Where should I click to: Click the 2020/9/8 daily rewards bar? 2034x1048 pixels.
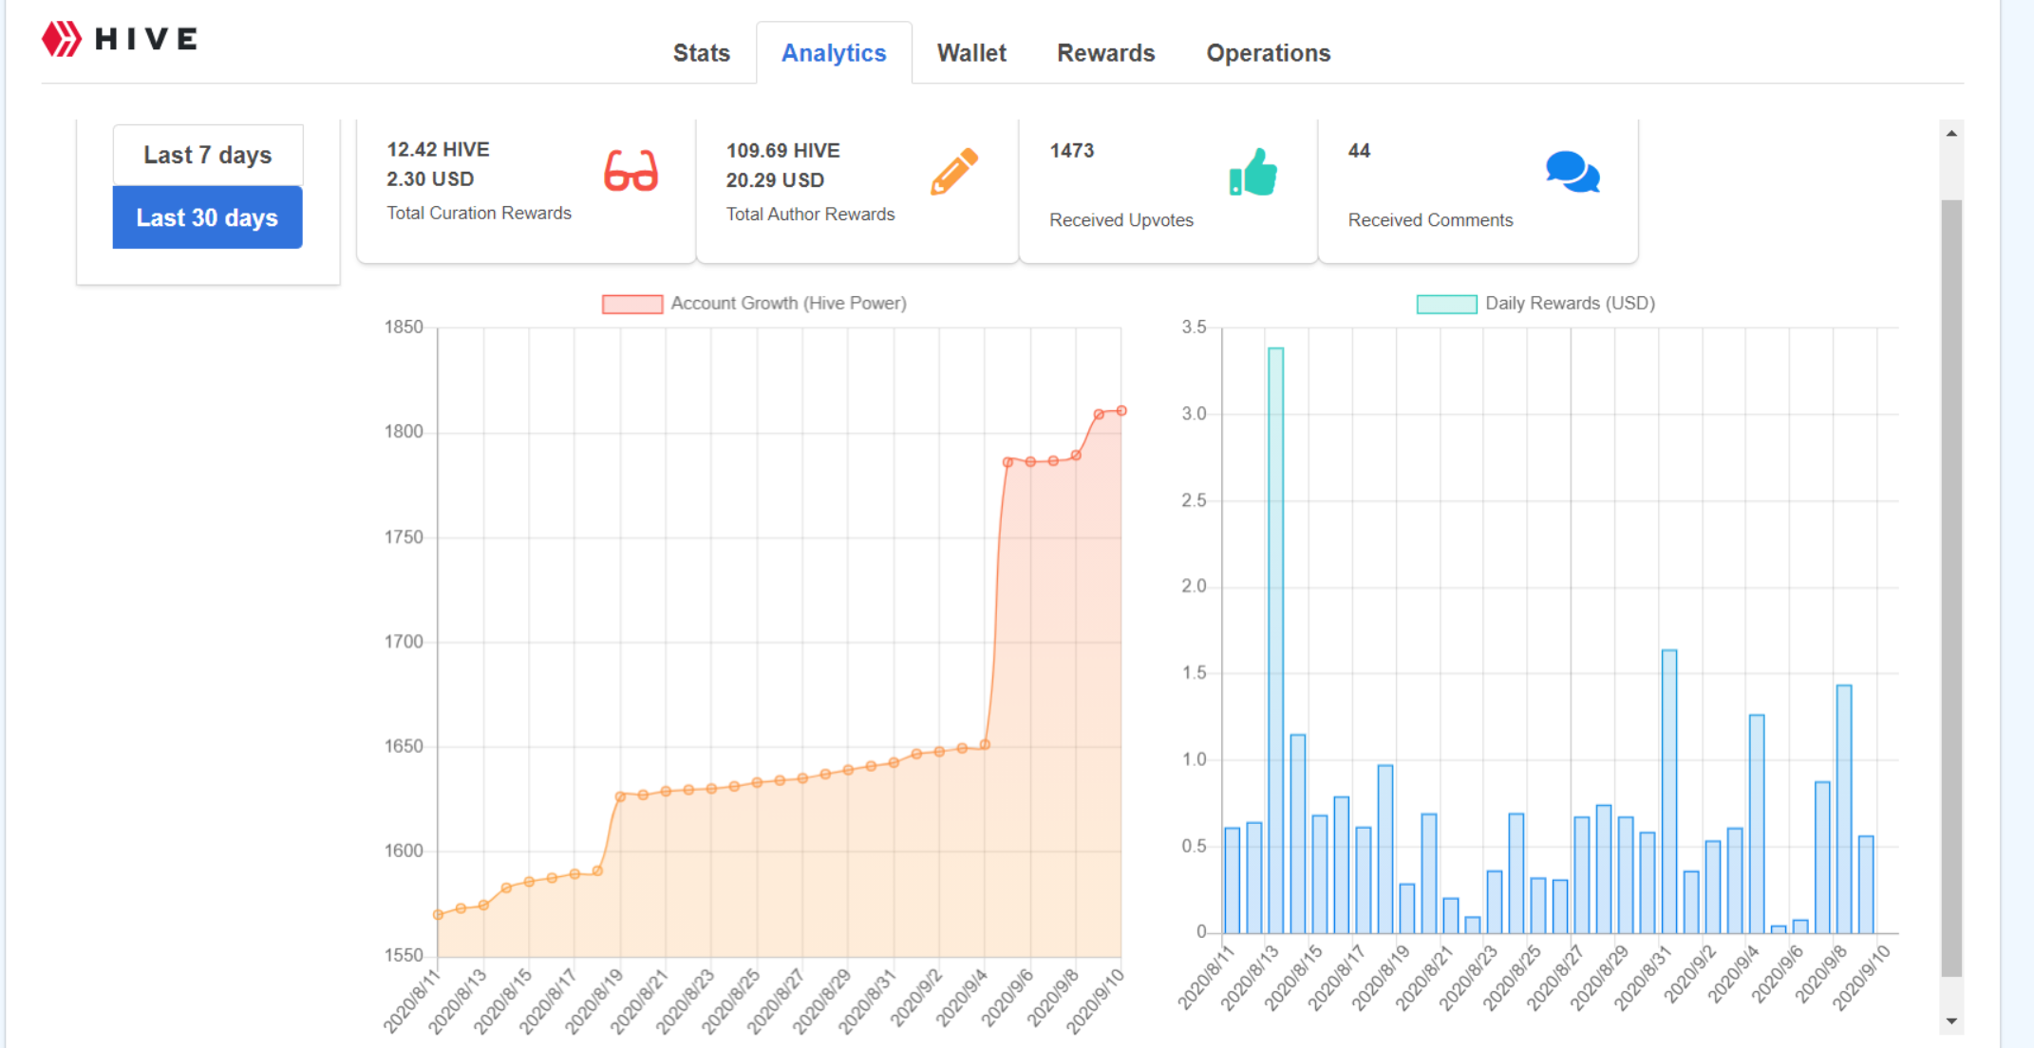pos(1844,809)
